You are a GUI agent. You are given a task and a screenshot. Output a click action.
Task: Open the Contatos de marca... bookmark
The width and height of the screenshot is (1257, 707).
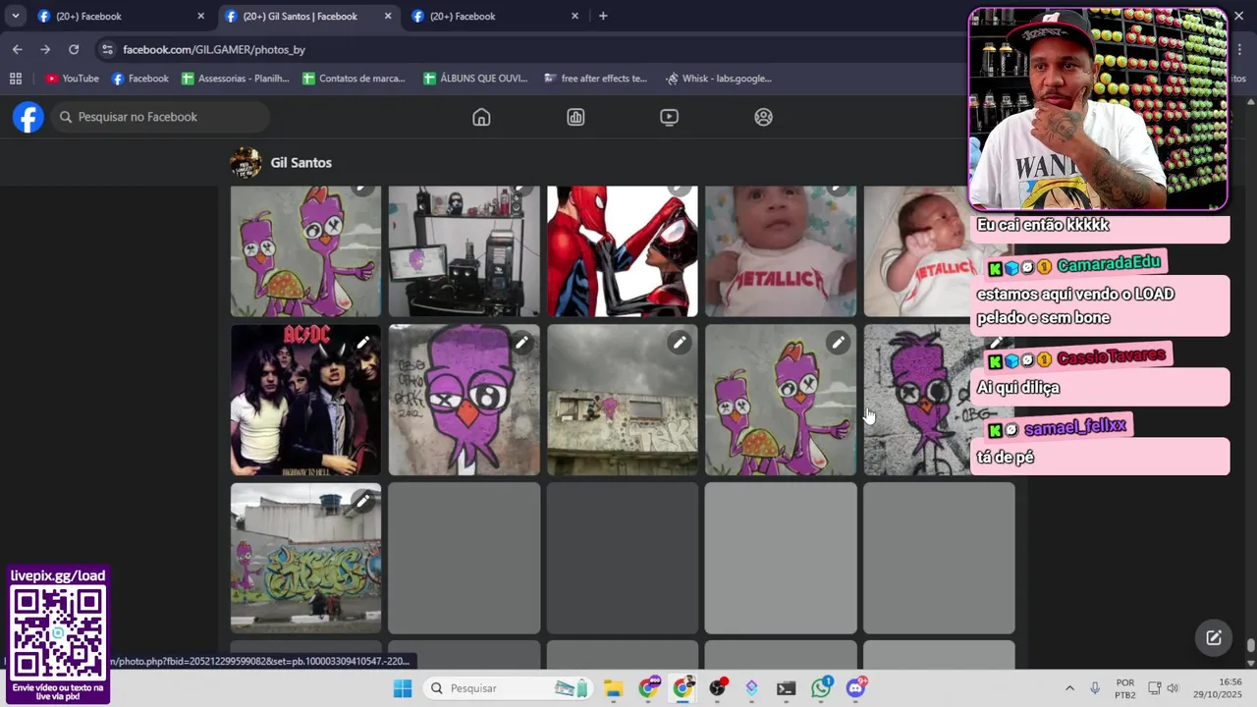click(355, 79)
